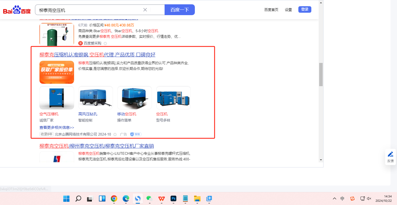Open WeChat from the taskbar

tap(150, 199)
